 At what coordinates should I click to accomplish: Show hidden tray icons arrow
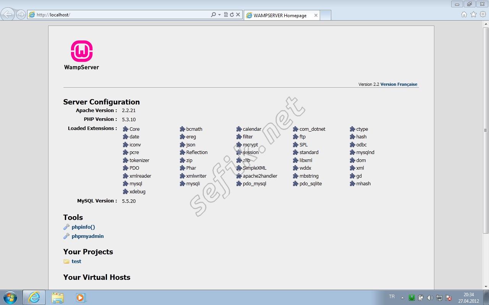(x=402, y=298)
